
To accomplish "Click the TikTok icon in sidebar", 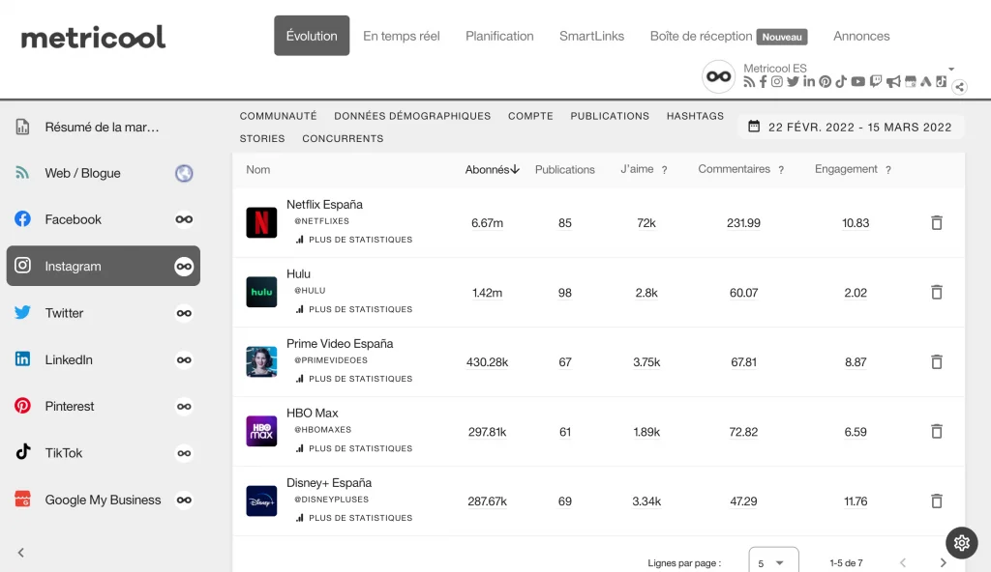I will pyautogui.click(x=23, y=451).
